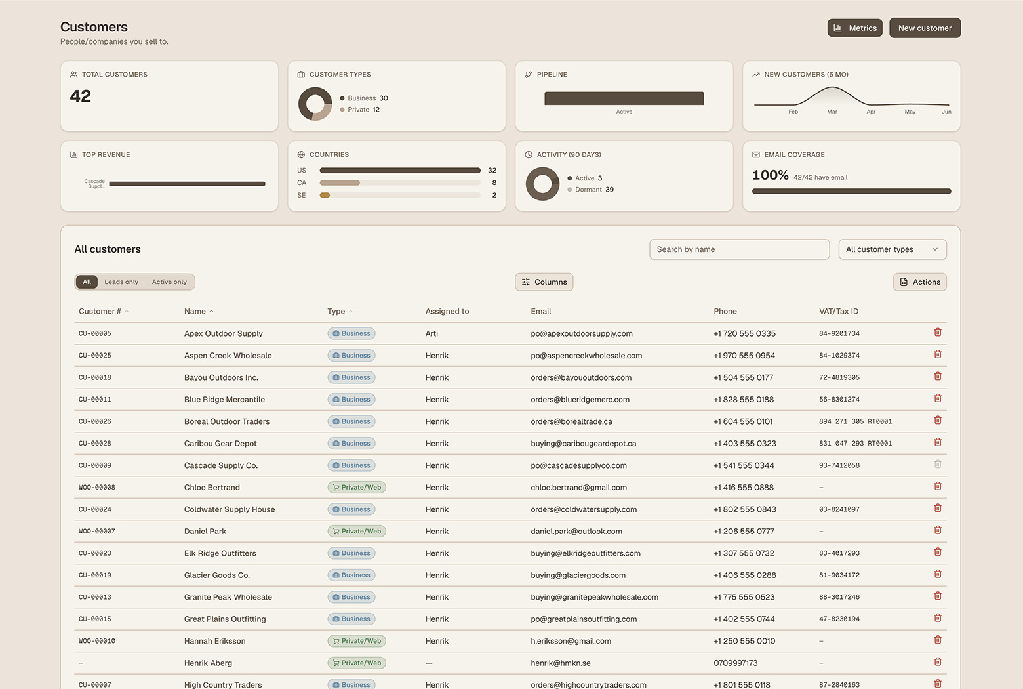Delete Daniel Park using trash icon

pyautogui.click(x=938, y=530)
